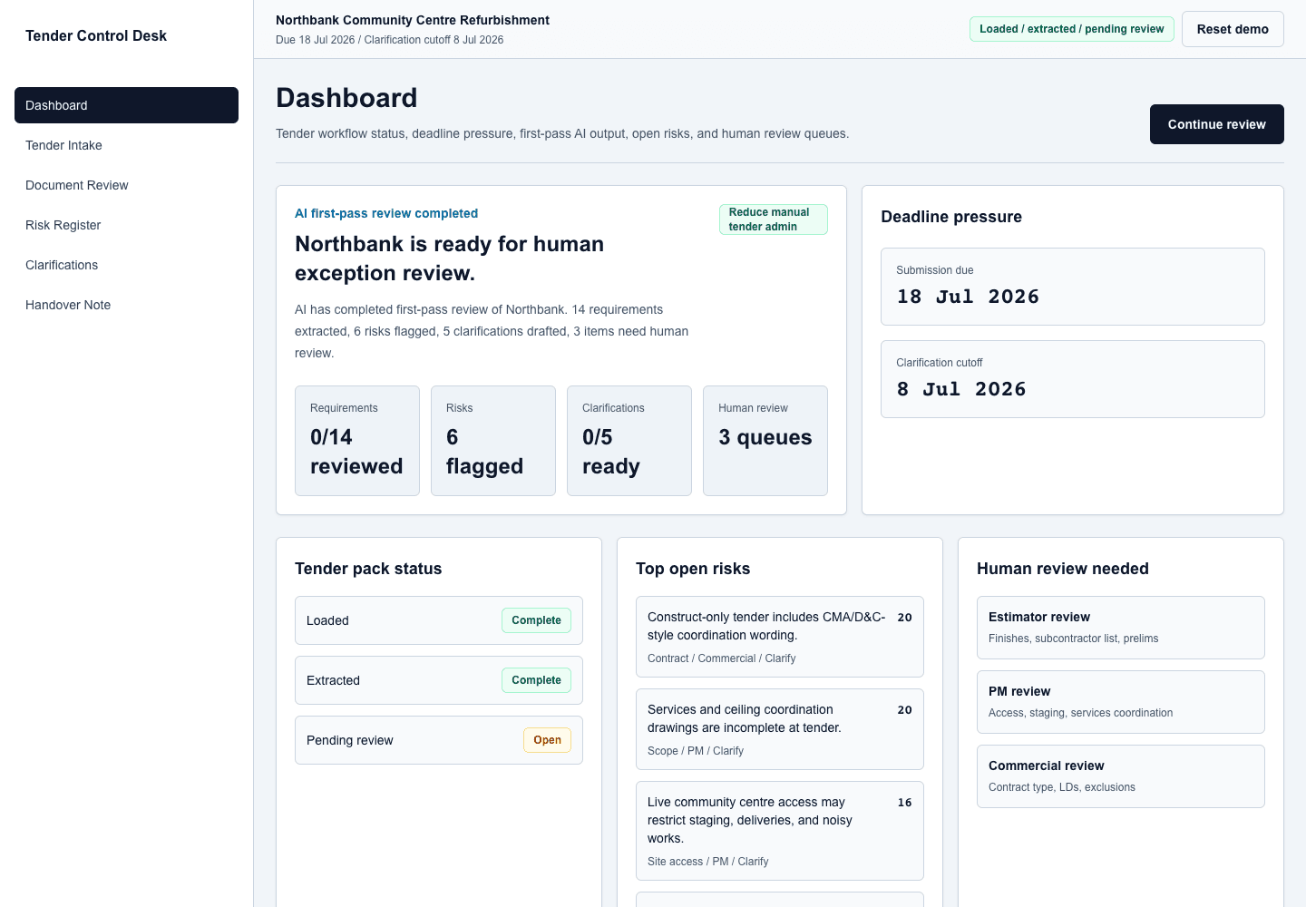Navigate to Handover Note

tap(126, 305)
